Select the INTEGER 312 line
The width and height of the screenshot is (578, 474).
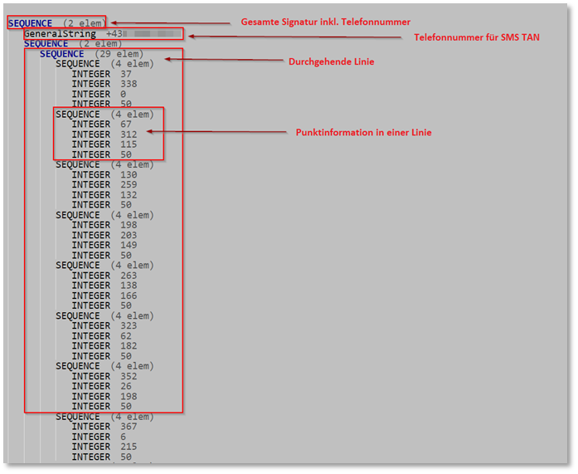pyautogui.click(x=104, y=134)
